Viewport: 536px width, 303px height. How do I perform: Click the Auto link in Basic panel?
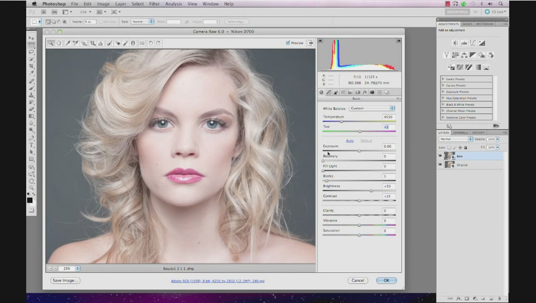(x=350, y=140)
